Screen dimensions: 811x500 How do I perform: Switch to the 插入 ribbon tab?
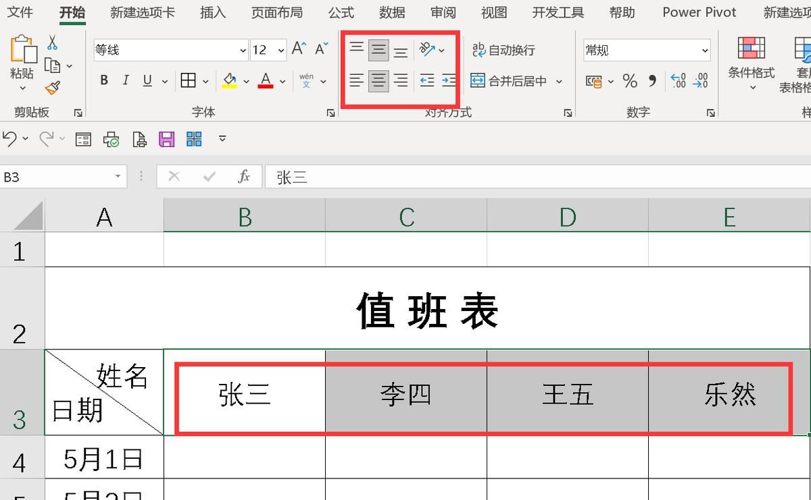click(212, 12)
